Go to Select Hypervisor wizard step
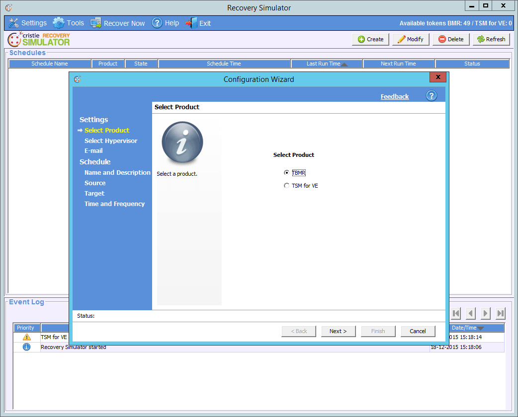Image resolution: width=518 pixels, height=417 pixels. [111, 141]
